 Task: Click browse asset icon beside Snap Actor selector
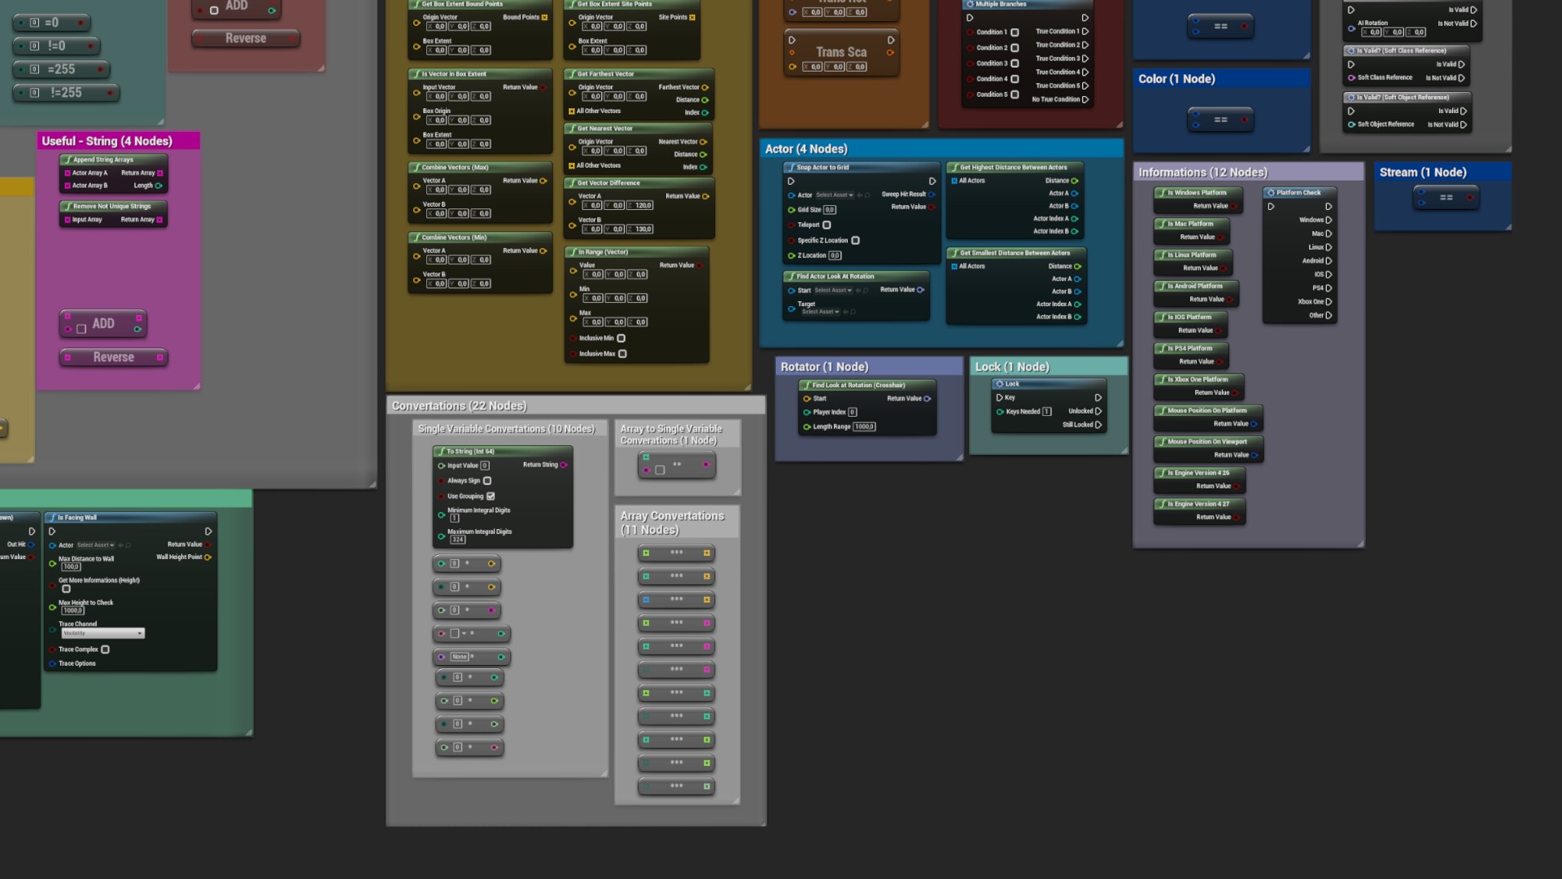pyautogui.click(x=867, y=195)
